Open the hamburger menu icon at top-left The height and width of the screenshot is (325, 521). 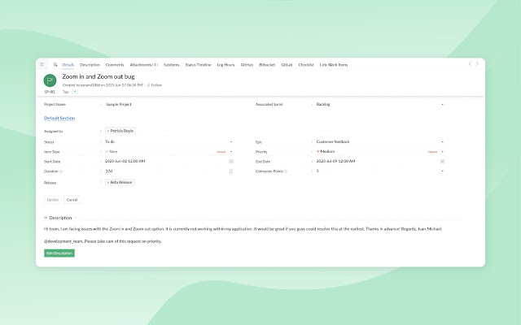(x=42, y=64)
